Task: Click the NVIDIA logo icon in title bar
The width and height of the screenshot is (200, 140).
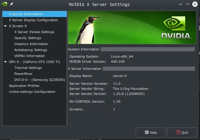Action: [4, 4]
